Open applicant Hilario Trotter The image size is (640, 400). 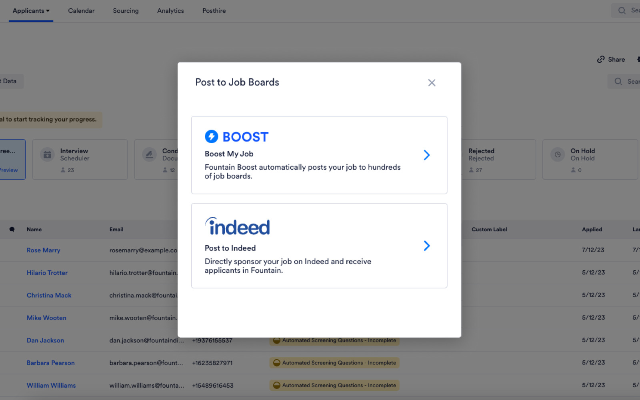pyautogui.click(x=47, y=273)
